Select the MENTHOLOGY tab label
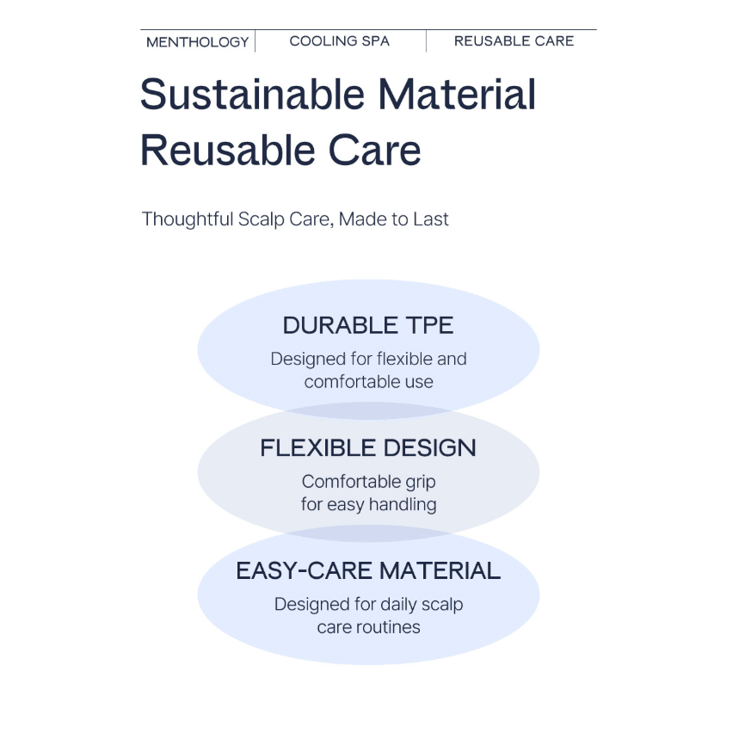 [198, 42]
